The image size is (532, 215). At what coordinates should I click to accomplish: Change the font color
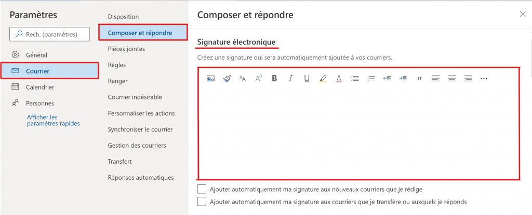pyautogui.click(x=339, y=79)
